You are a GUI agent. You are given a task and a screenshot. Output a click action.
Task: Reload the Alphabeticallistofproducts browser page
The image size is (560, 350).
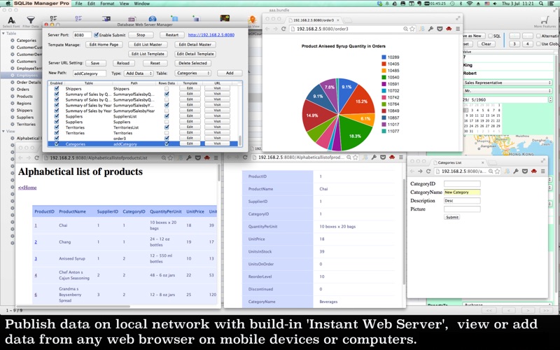click(37, 157)
